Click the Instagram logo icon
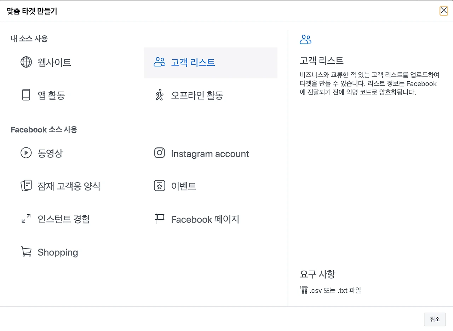This screenshot has height=331, width=453. click(x=160, y=153)
